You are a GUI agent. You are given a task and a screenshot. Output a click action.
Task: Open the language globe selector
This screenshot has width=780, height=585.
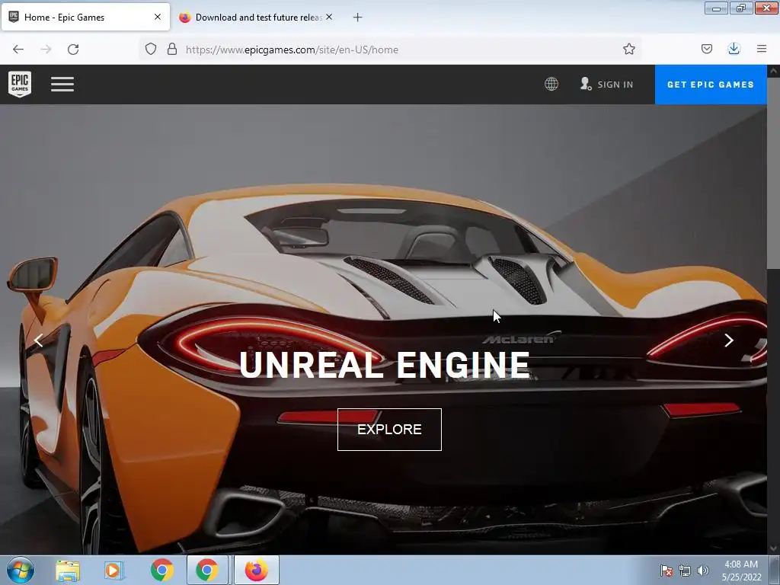click(551, 84)
